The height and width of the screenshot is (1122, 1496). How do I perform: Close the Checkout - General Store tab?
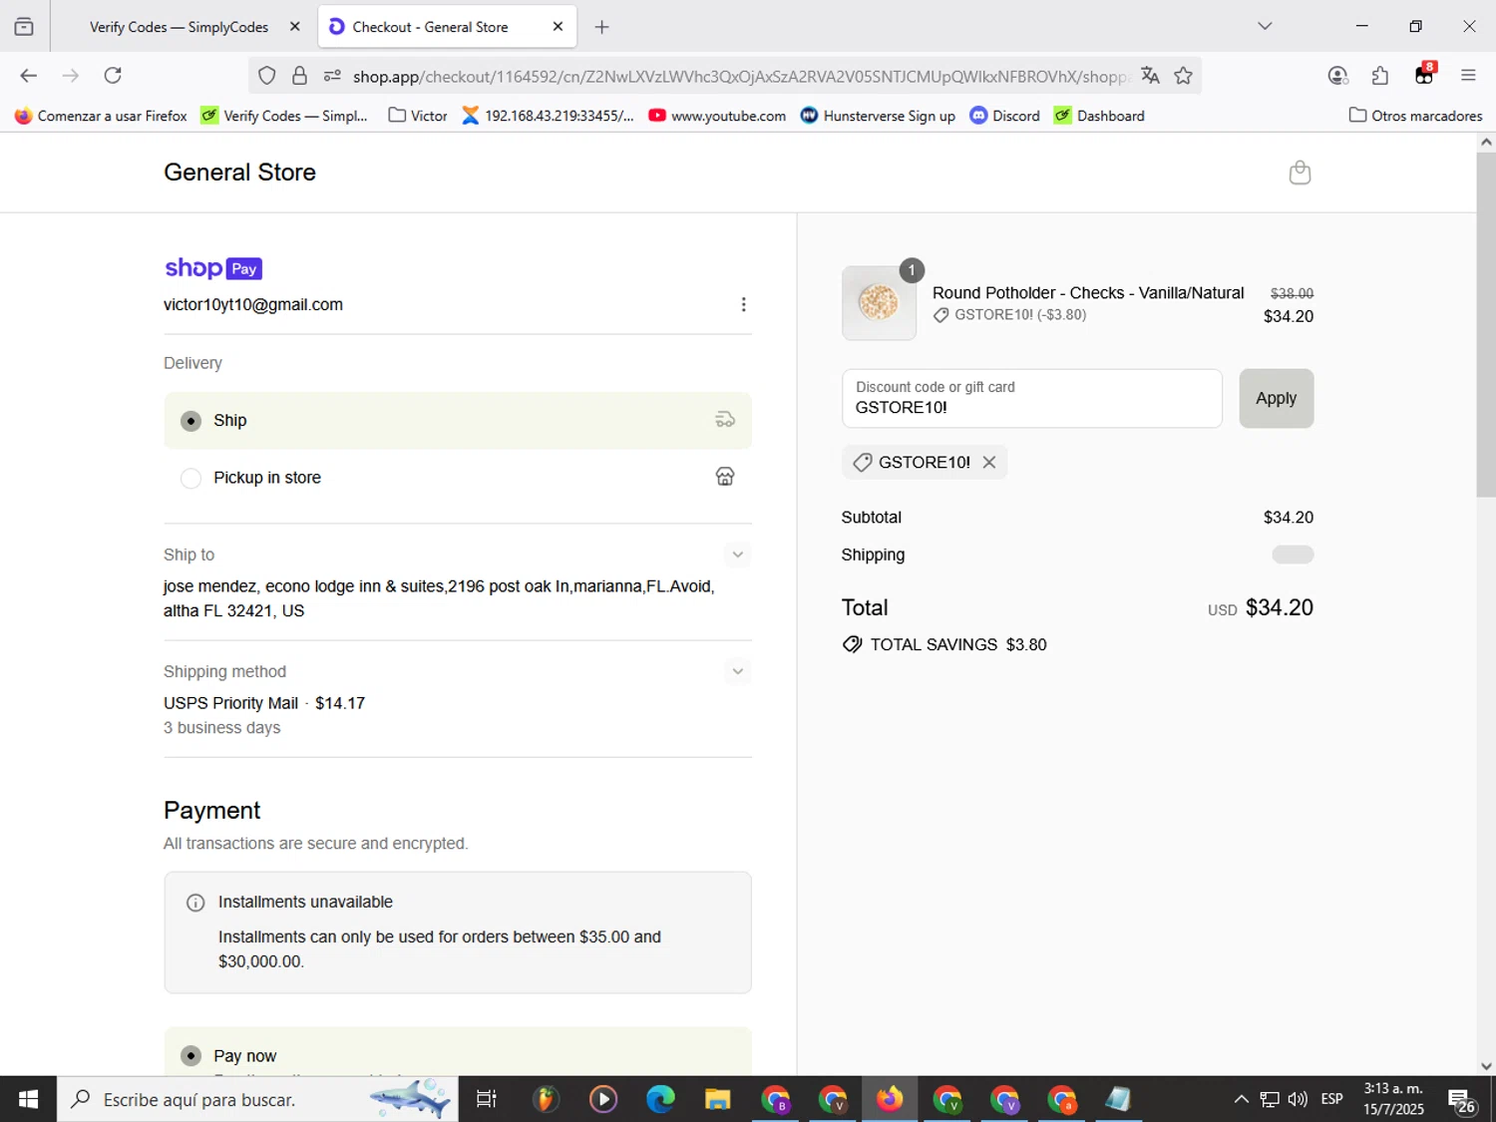point(558,27)
